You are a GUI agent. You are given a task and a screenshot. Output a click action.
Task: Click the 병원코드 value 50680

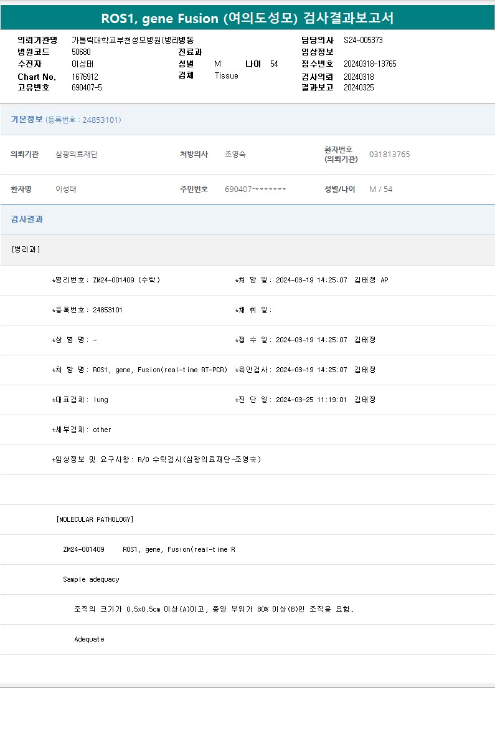[81, 52]
